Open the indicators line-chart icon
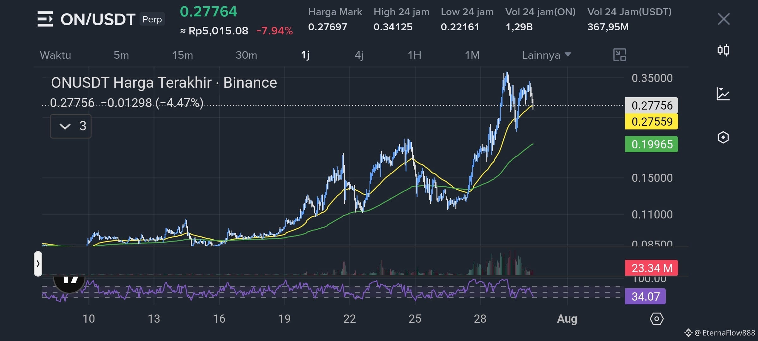 click(723, 94)
